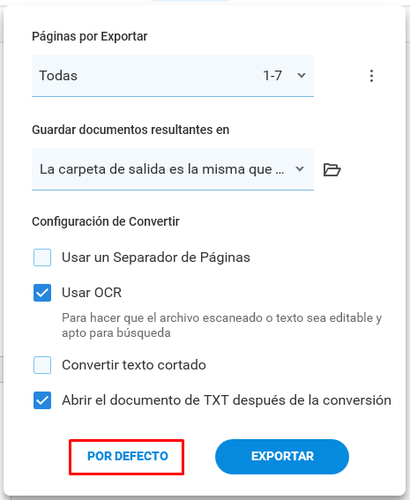Tick the 'Convertir texto cortado' checkbox
Screen dimensions: 410x500
(42, 365)
